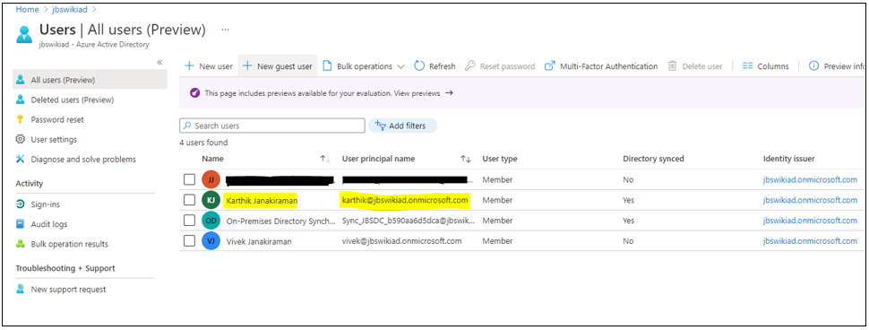Click the New user plus icon

pyautogui.click(x=189, y=66)
